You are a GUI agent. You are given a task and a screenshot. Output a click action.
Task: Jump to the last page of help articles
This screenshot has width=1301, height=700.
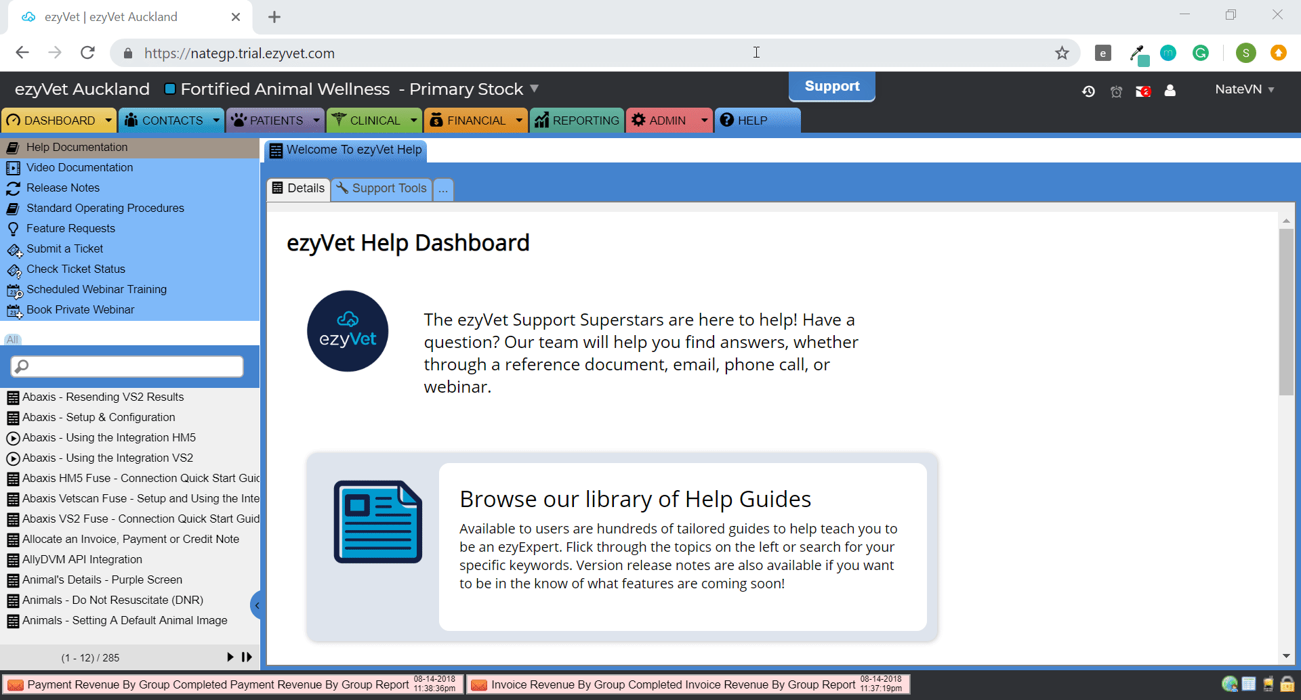247,657
